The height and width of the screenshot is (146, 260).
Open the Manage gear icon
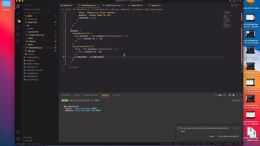tap(18, 139)
